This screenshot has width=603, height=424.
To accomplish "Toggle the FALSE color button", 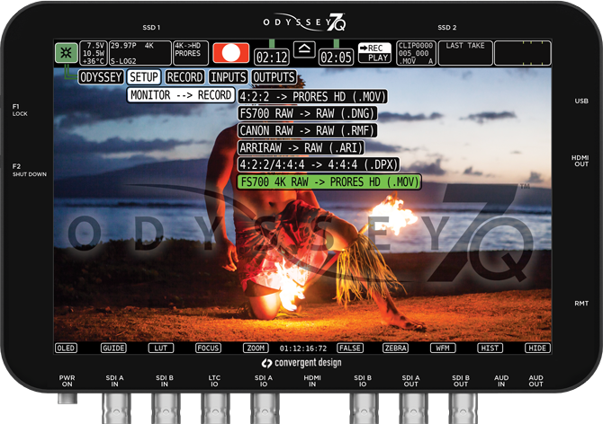I will coord(350,348).
